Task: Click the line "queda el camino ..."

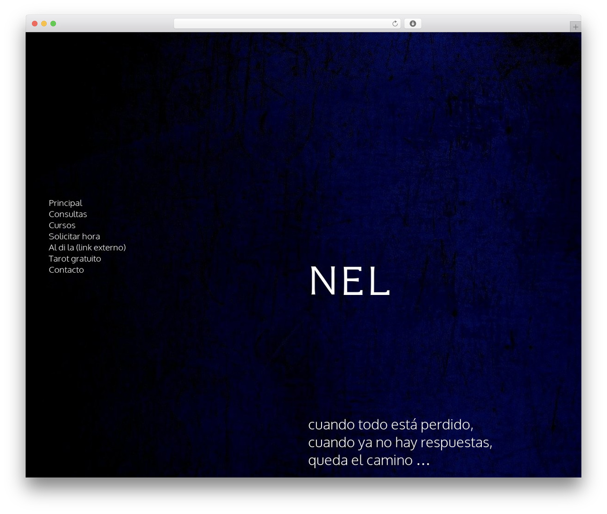Action: pyautogui.click(x=369, y=460)
